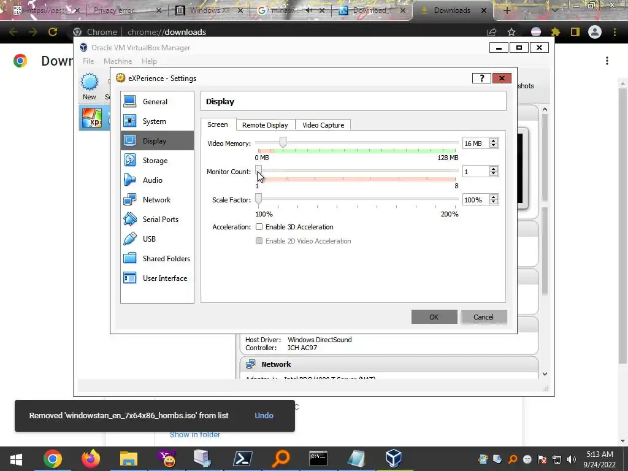
Task: Increase Scale Factor spinner up arrow
Action: point(494,197)
